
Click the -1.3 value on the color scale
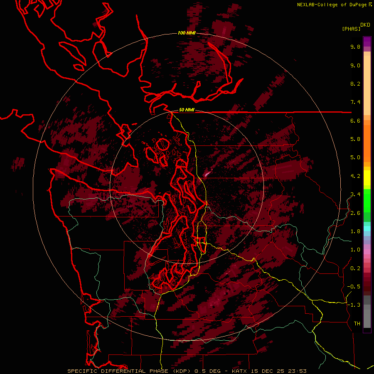[x=354, y=305]
